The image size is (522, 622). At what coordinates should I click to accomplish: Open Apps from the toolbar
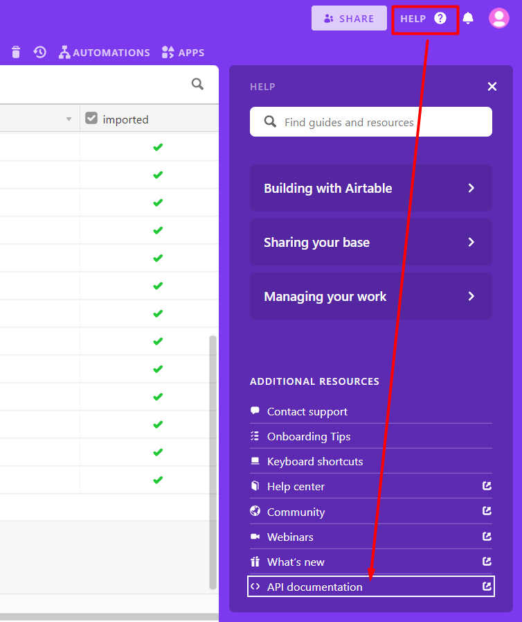point(183,52)
